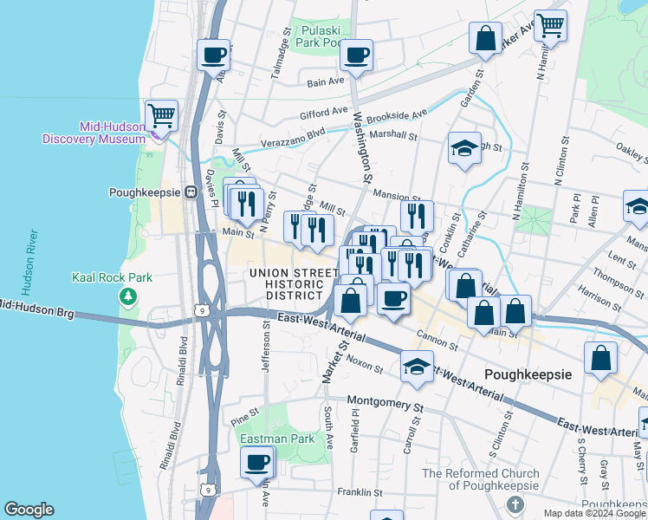Click the restaurant marker on Mansion St

click(x=417, y=216)
